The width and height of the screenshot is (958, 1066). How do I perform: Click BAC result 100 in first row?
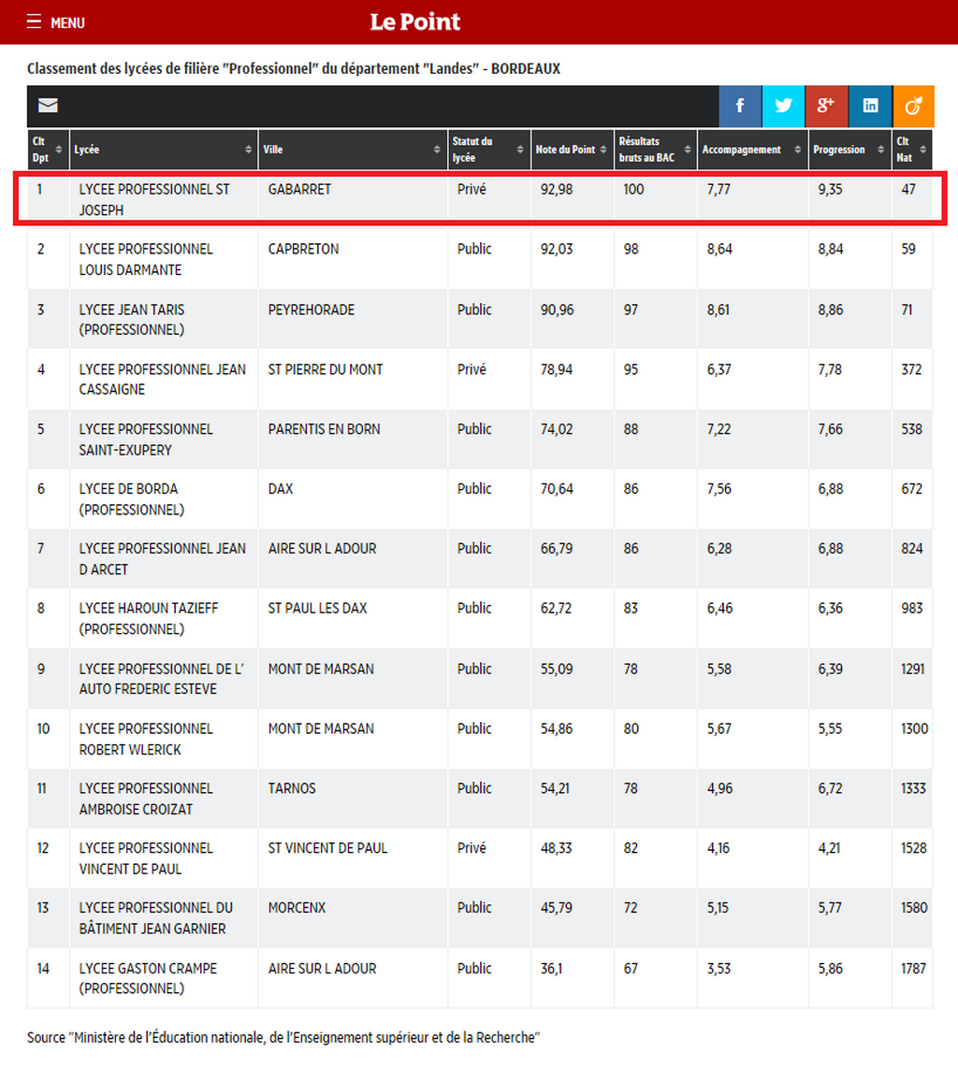[x=633, y=190]
